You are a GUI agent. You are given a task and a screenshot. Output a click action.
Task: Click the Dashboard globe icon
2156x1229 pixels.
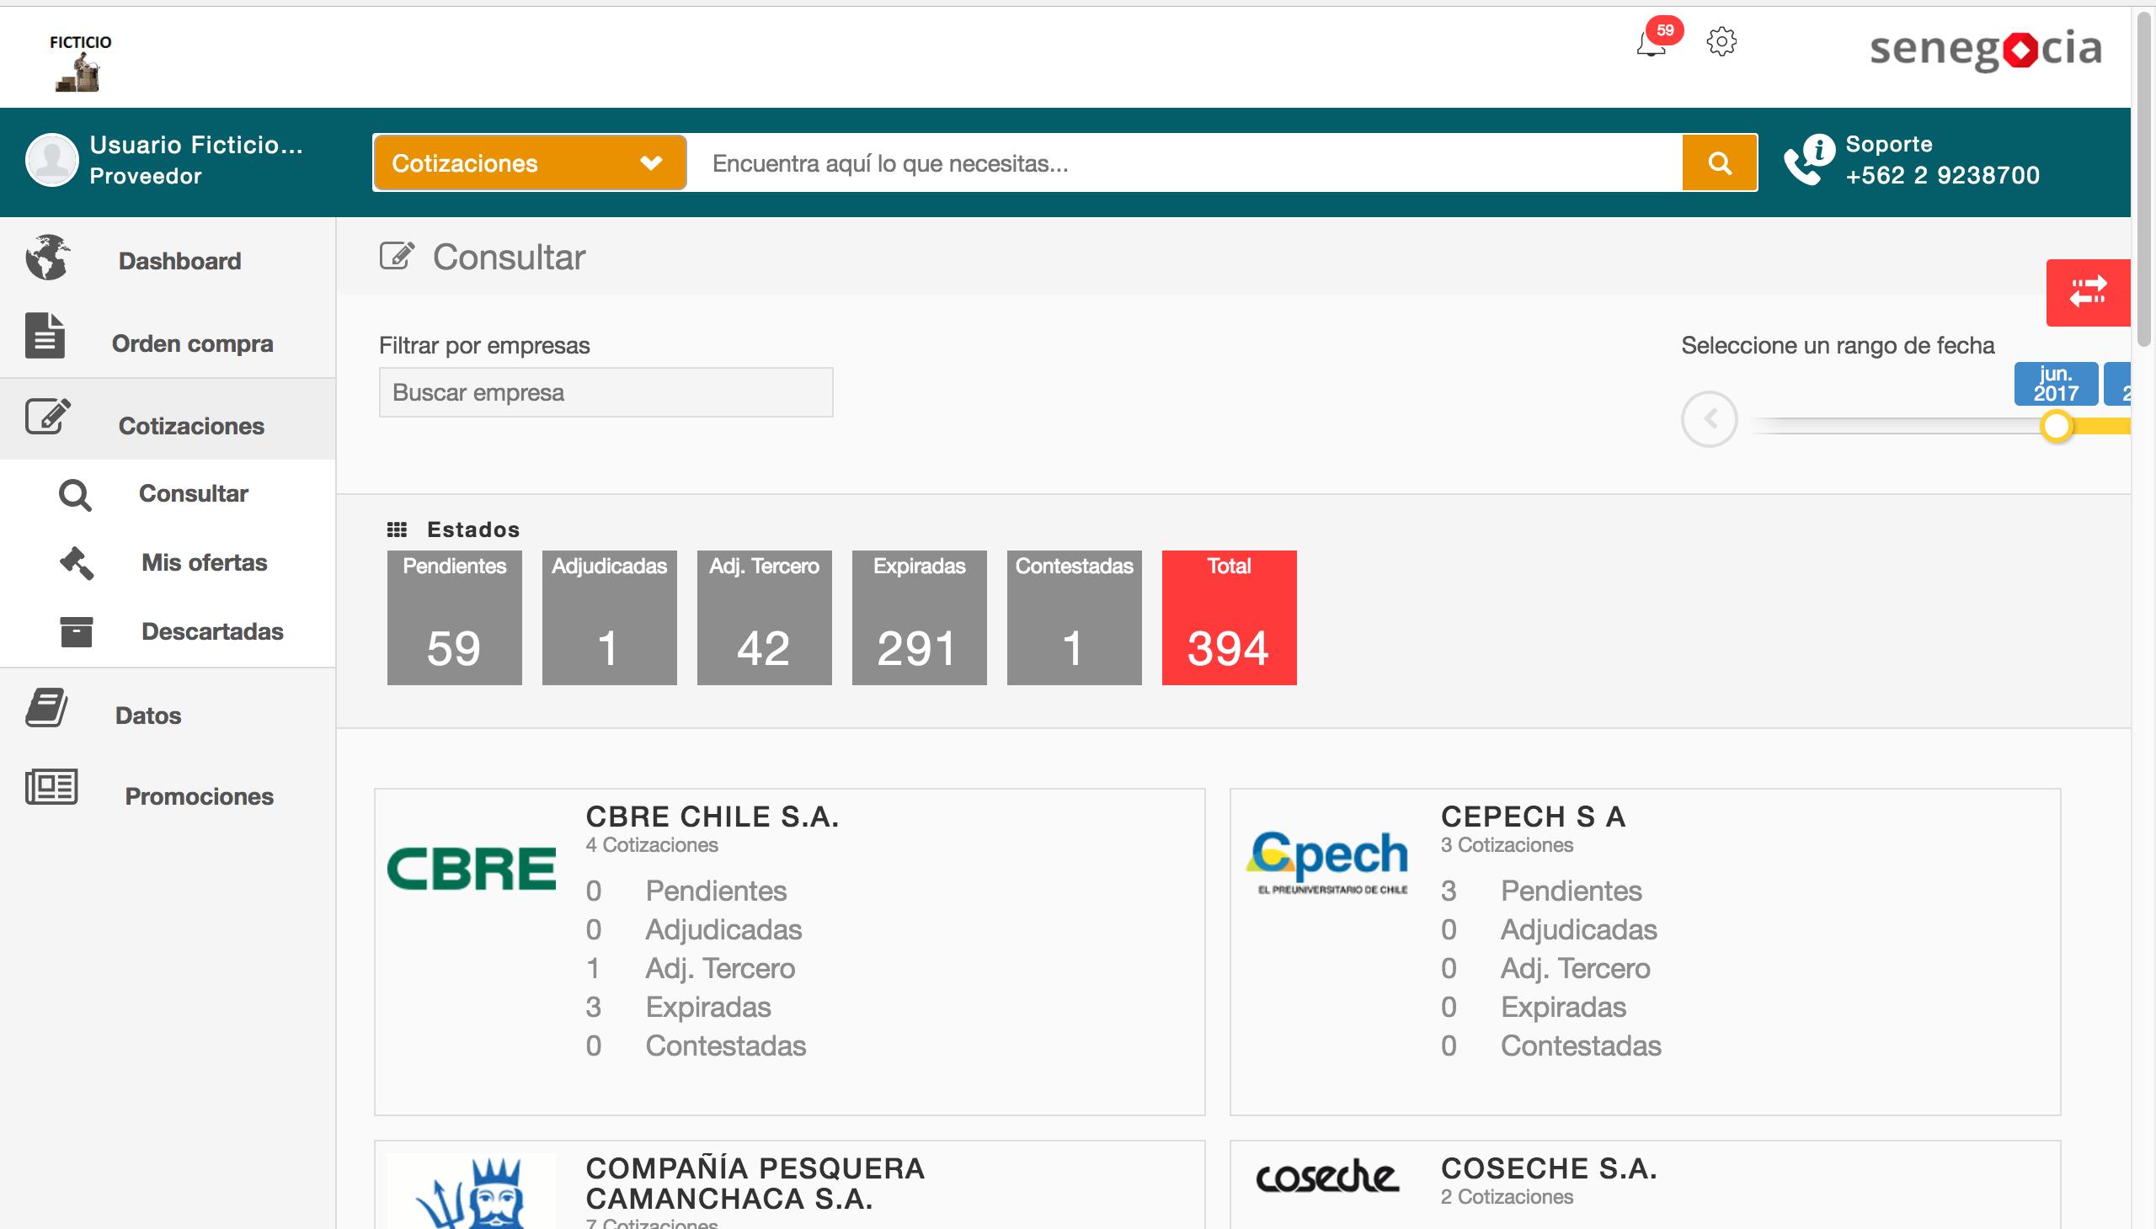tap(47, 258)
